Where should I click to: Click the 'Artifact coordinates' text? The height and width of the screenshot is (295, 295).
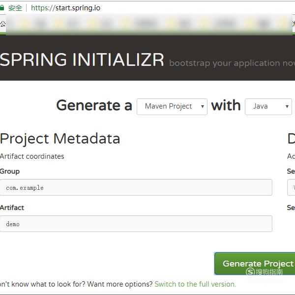coord(32,156)
